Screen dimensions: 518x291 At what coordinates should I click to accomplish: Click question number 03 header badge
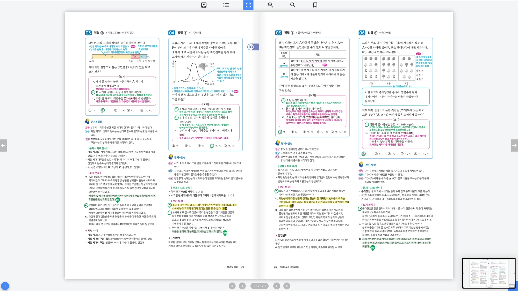click(x=88, y=33)
